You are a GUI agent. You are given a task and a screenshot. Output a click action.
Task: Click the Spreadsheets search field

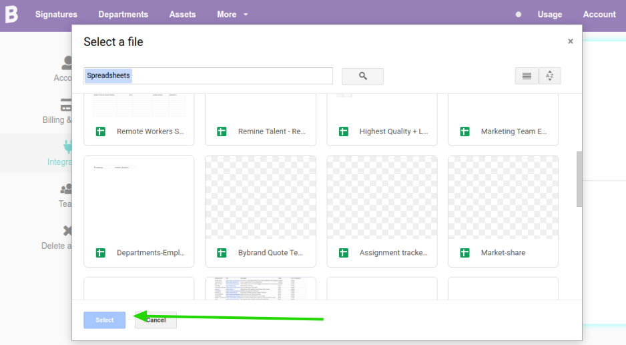[x=208, y=76]
